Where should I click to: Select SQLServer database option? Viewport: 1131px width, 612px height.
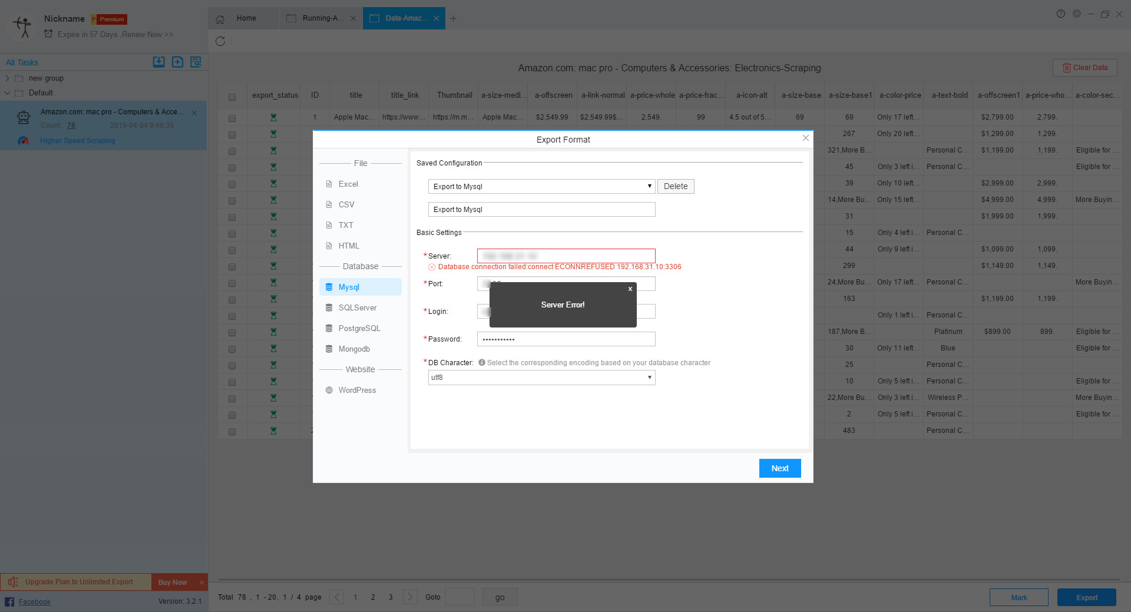click(x=358, y=308)
